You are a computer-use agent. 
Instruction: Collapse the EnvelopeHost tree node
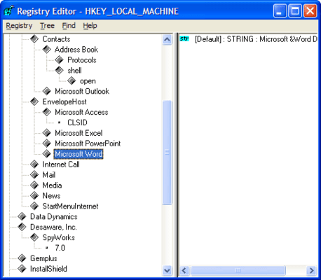[x=34, y=101]
